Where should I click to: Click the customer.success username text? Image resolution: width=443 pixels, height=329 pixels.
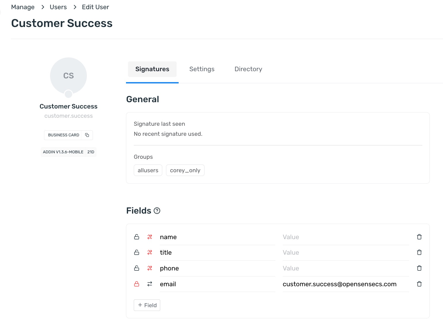tap(68, 116)
